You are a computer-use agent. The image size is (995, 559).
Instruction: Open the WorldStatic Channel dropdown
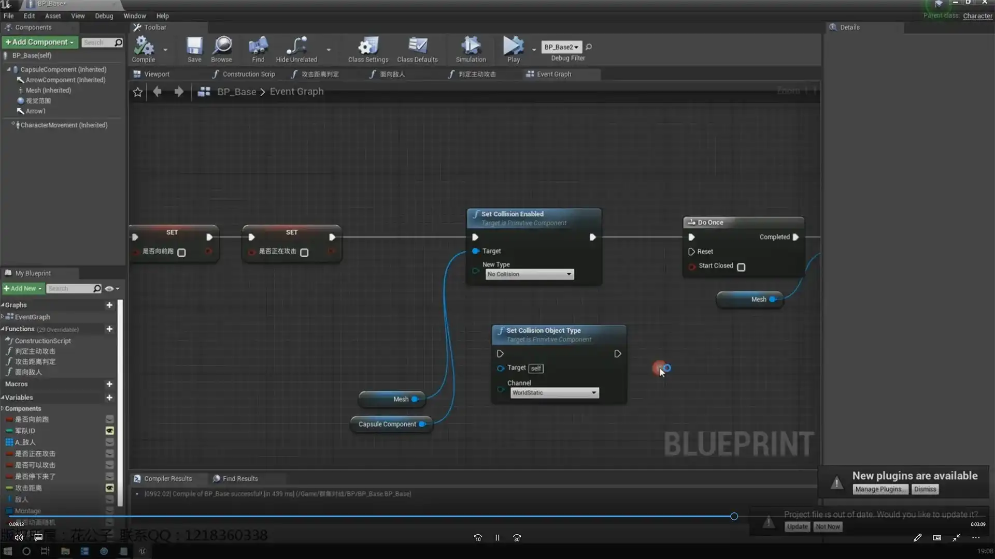pyautogui.click(x=554, y=393)
